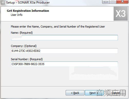This screenshot has height=99, width=129.
Task: Click the Company: (Optional) label
Action: (x=24, y=46)
